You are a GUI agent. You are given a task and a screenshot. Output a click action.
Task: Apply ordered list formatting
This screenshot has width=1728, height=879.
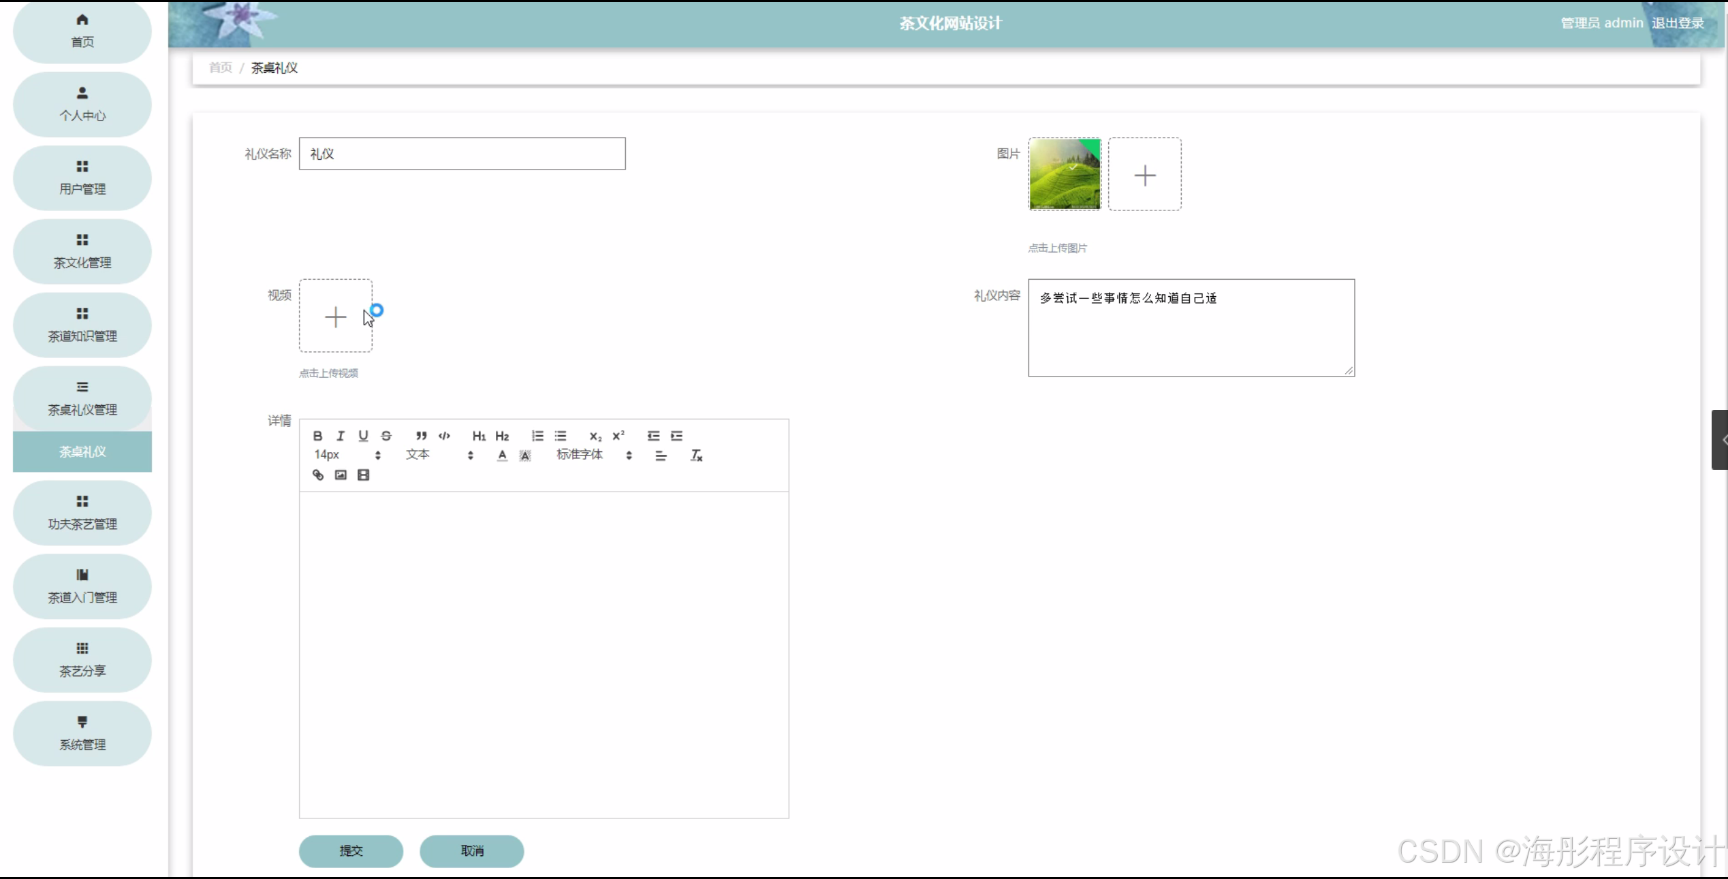pyautogui.click(x=537, y=436)
